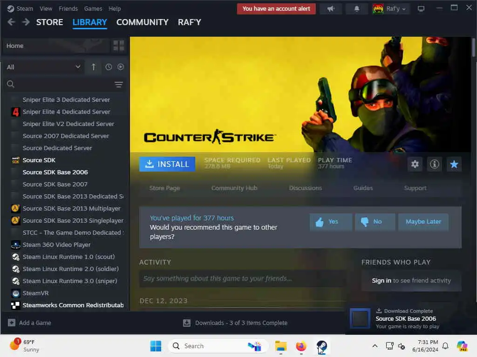Viewport: 477px width, 357px height.
Task: Click the library search magnifier icon
Action: tap(11, 85)
